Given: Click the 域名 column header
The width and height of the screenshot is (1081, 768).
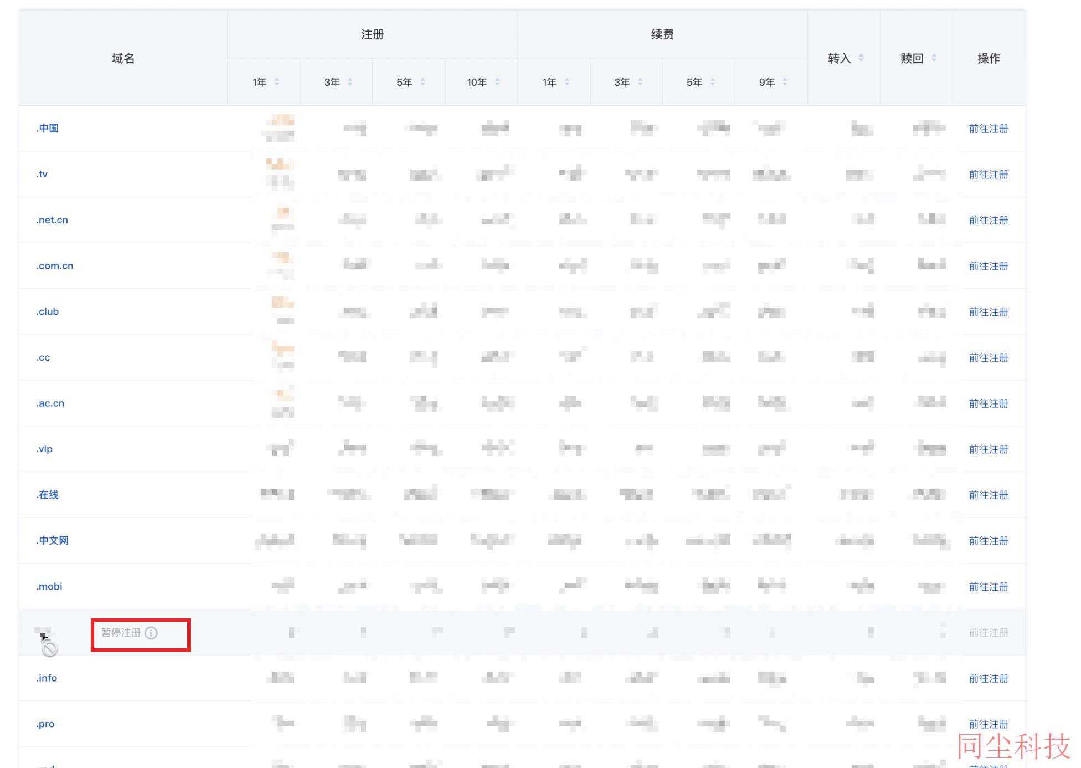Looking at the screenshot, I should [123, 58].
